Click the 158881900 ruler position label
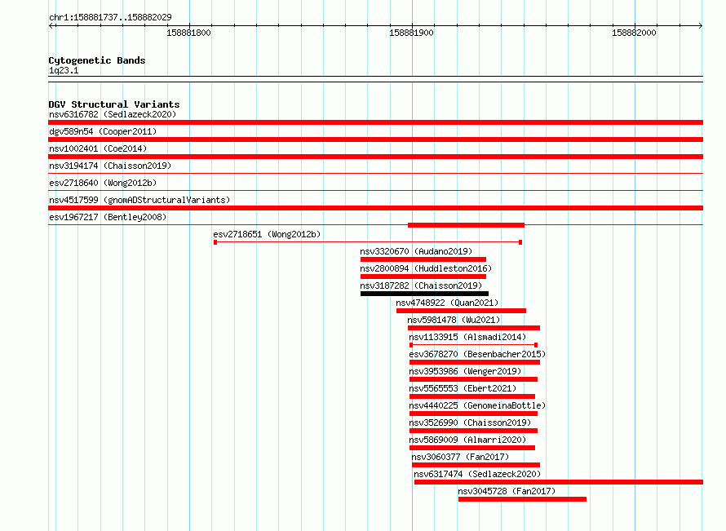This screenshot has width=726, height=531. coord(411,33)
